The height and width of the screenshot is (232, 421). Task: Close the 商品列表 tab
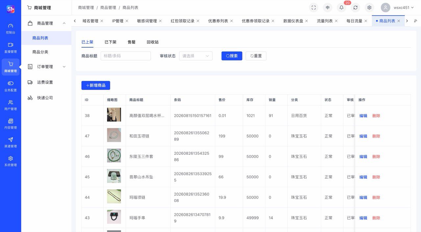[x=399, y=21]
